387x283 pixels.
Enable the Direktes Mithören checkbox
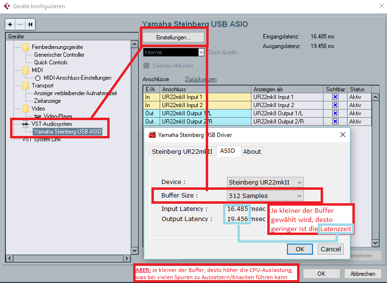(146, 66)
